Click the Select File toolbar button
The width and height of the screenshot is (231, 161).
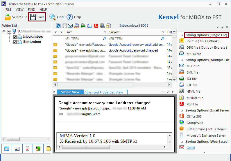coord(16,17)
